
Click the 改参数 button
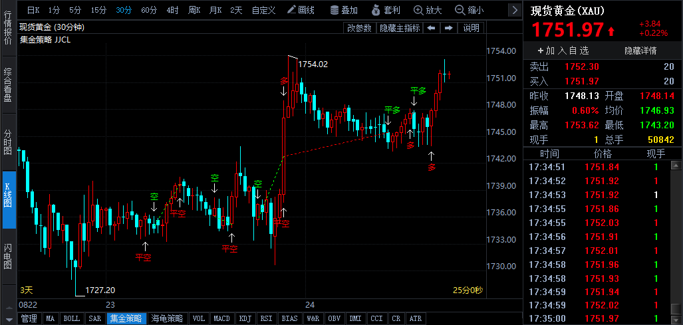[x=359, y=28]
